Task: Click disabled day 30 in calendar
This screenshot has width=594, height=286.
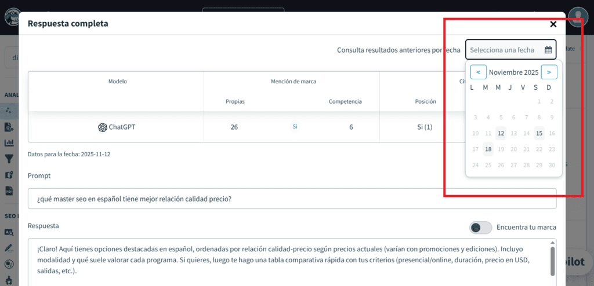Action: click(552, 165)
